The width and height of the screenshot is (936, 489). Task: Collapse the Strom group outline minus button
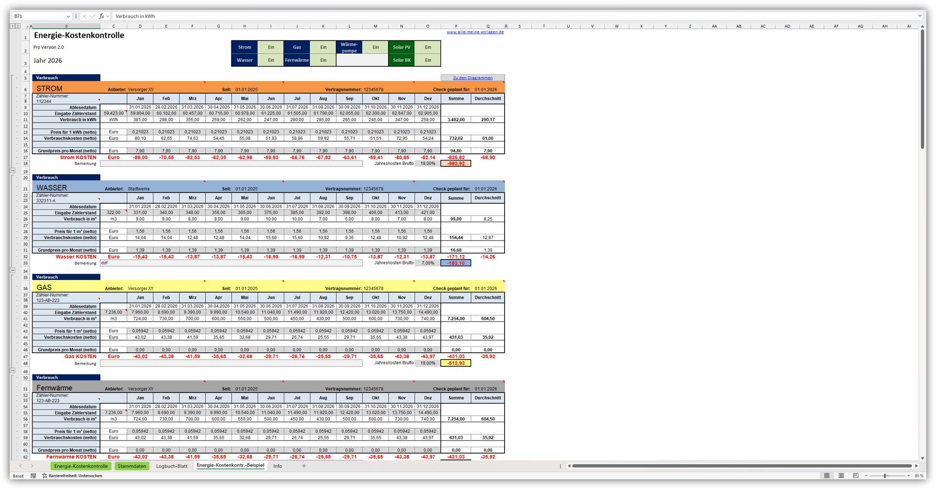click(x=13, y=171)
